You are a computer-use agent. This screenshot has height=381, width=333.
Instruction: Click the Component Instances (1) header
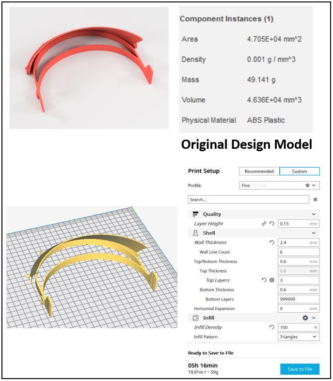click(x=227, y=19)
